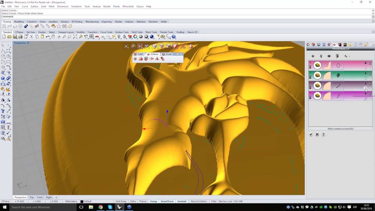Image resolution: width=375 pixels, height=211 pixels.
Task: Toggle Ortho mode in status bar
Action: 133,201
